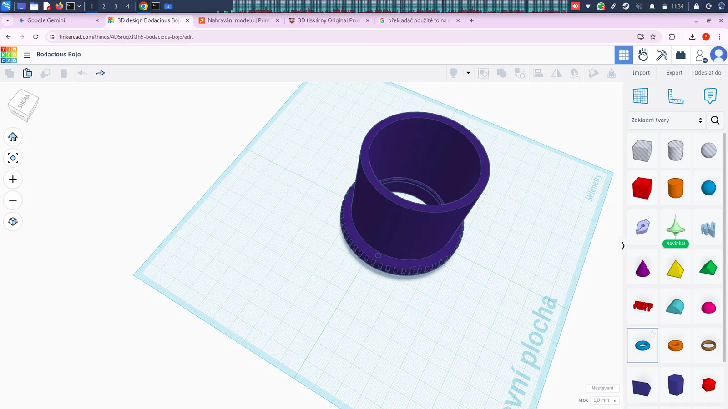728x409 pixels.
Task: Pick the red text shape
Action: tap(643, 306)
